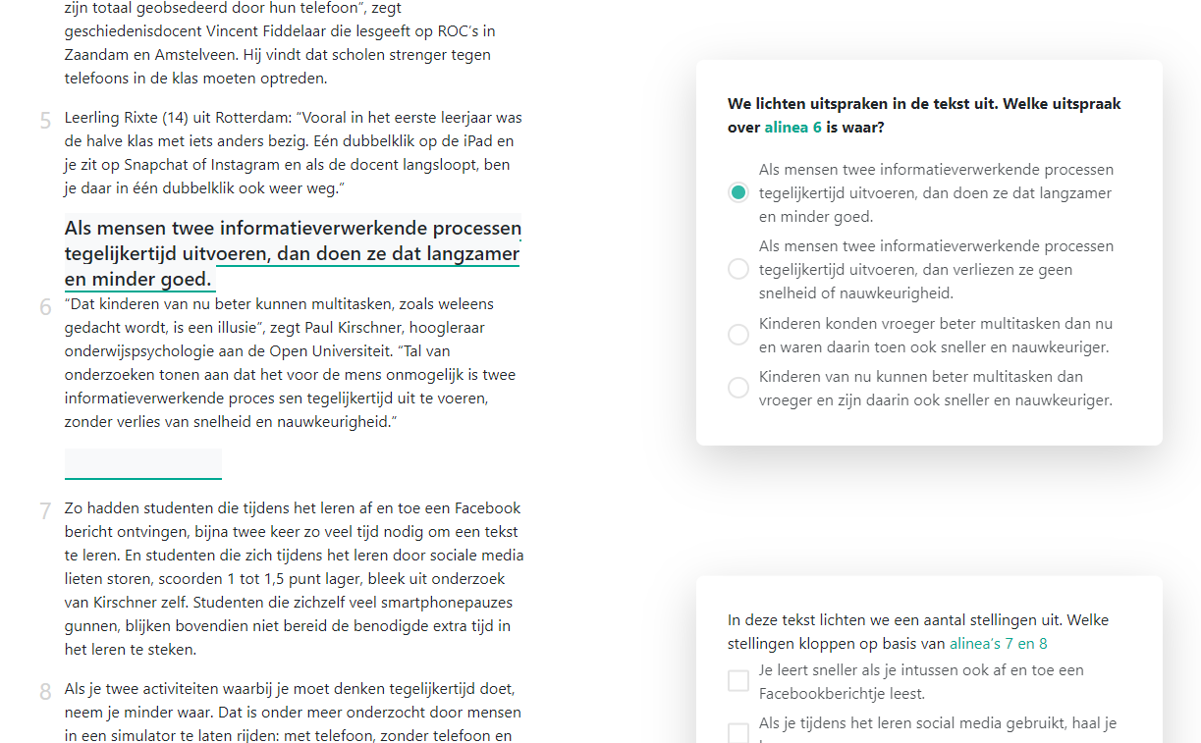Check the statement about reading Facebook messages
Viewport: 1201px width, 743px height.
(737, 679)
